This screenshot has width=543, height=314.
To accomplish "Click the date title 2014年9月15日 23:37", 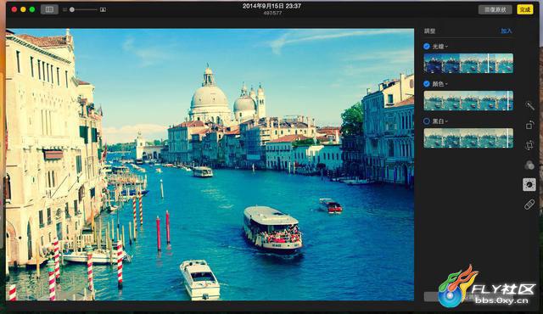I will (271, 6).
